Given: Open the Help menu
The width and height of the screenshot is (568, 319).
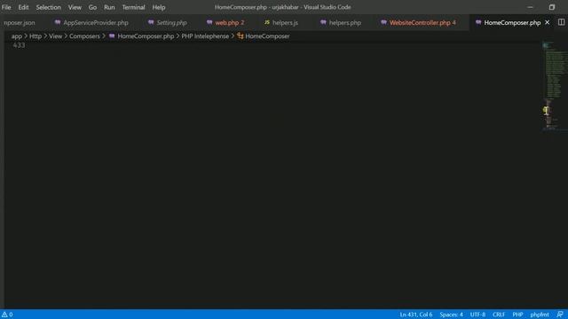Looking at the screenshot, I should tap(159, 7).
